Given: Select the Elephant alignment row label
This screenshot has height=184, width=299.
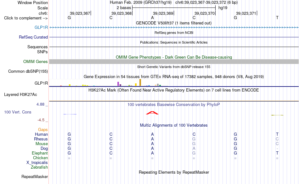Looking at the screenshot, I should click(40, 153).
